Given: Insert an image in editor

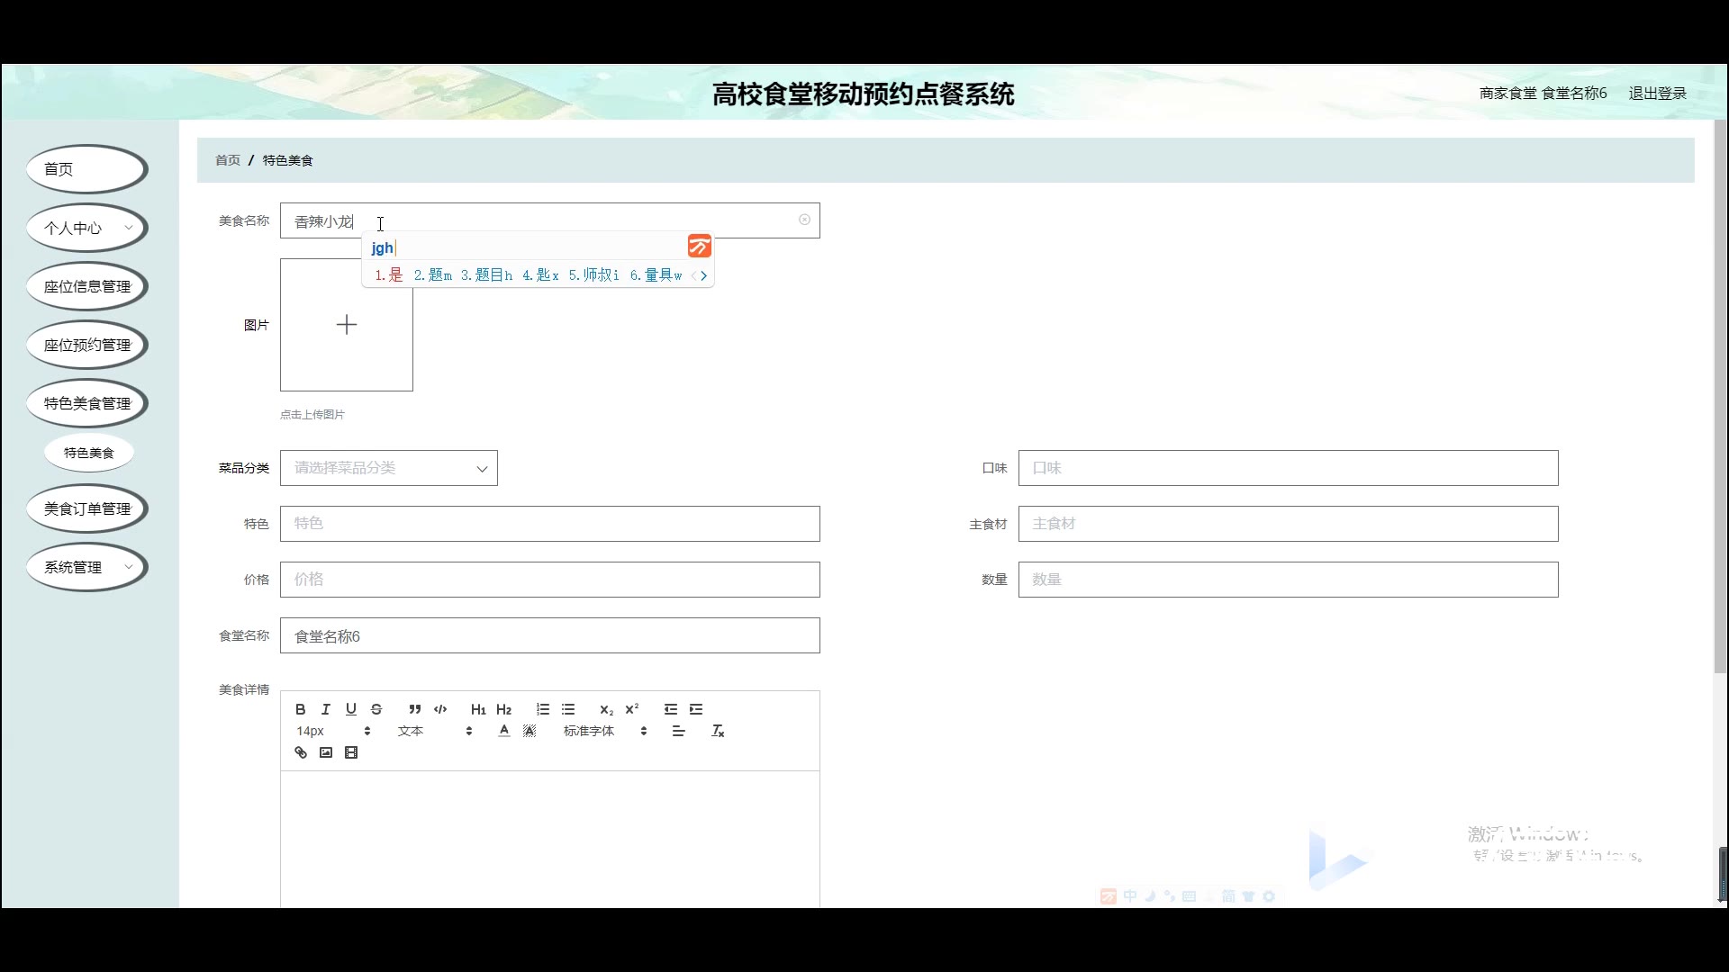Looking at the screenshot, I should pyautogui.click(x=326, y=752).
